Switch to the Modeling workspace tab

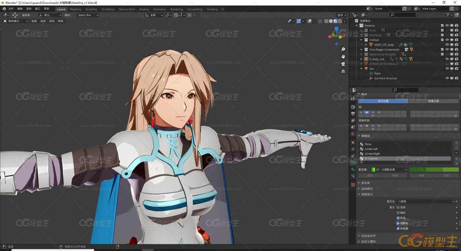pyautogui.click(x=76, y=9)
